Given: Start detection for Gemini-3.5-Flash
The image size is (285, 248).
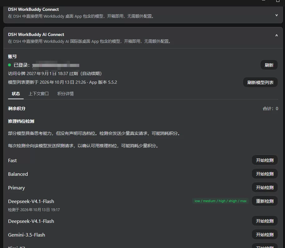Looking at the screenshot, I should [265, 235].
